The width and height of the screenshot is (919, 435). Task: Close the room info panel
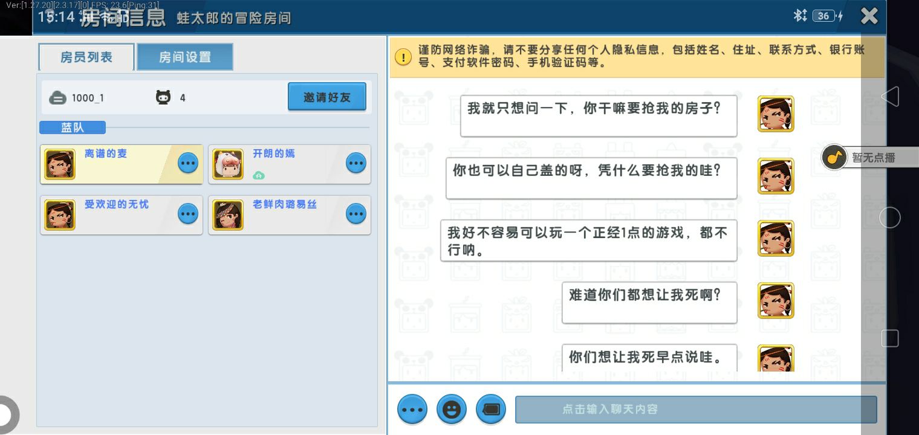click(x=869, y=16)
